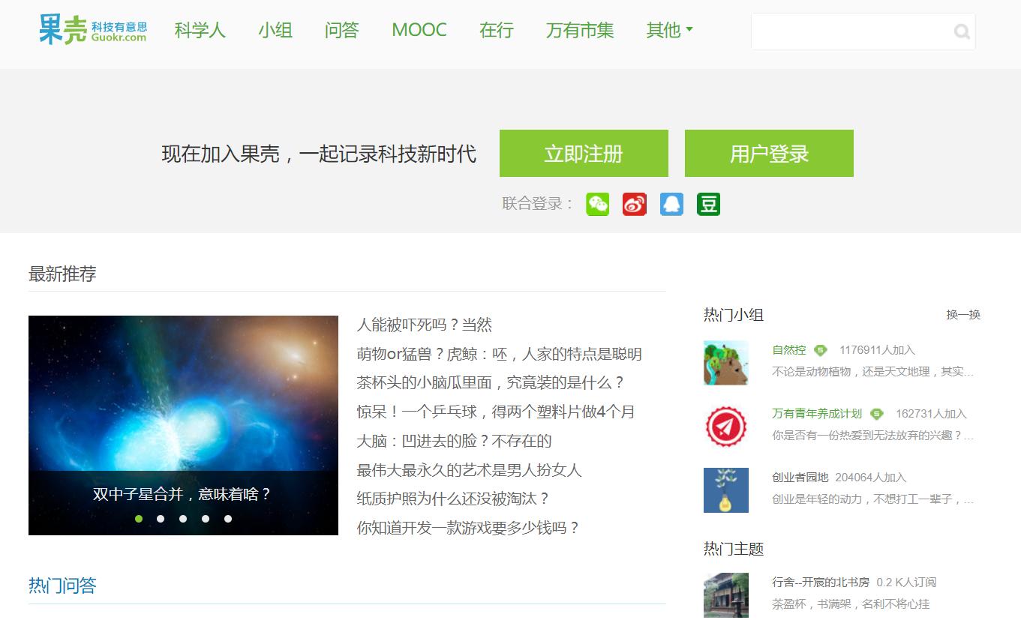This screenshot has height=620, width=1021.
Task: Open the 万有青年养成计划 paper plane avatar
Action: click(x=726, y=427)
